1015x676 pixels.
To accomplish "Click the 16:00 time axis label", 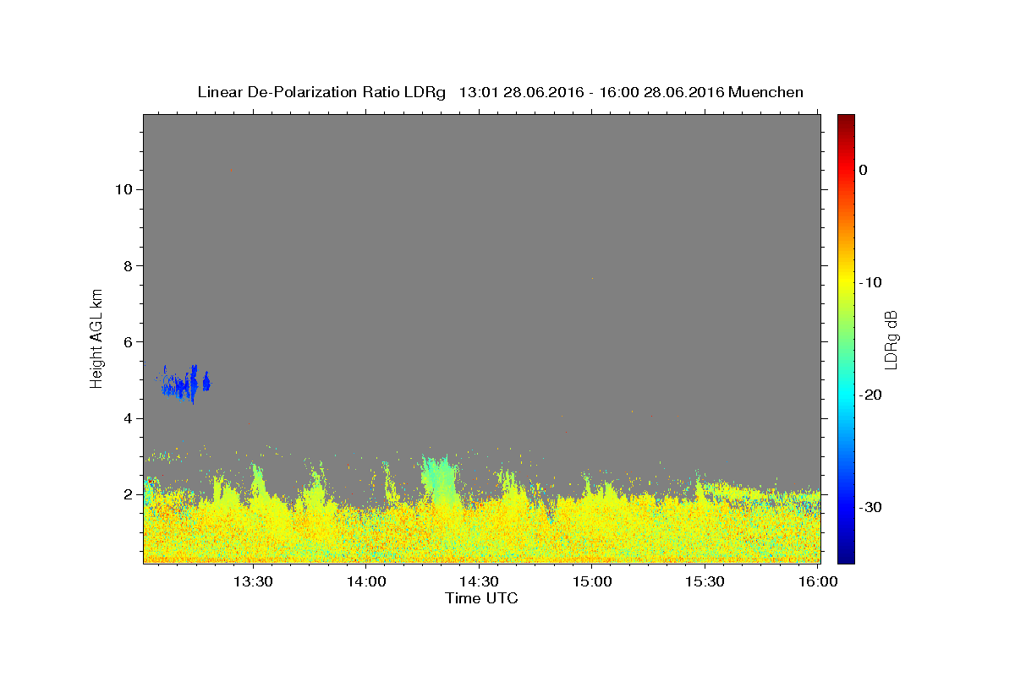I will (818, 581).
